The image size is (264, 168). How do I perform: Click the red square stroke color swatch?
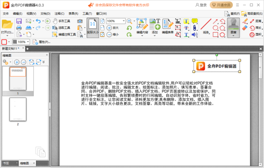coord(4,42)
